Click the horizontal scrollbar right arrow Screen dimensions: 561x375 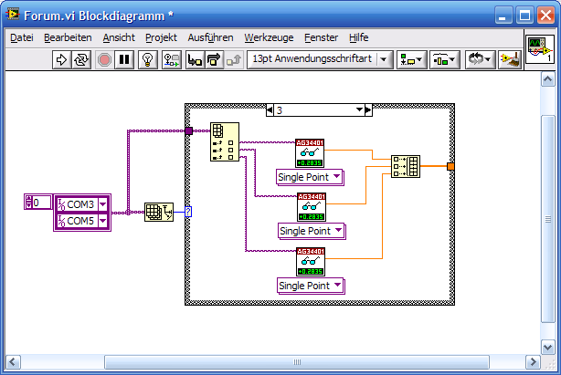pos(533,362)
